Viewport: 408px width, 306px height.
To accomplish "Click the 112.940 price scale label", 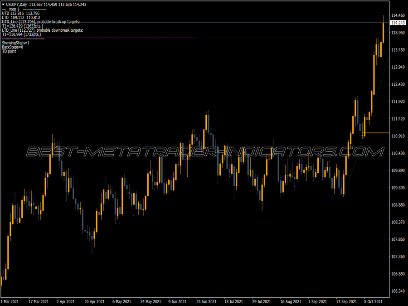I will pos(398,67).
